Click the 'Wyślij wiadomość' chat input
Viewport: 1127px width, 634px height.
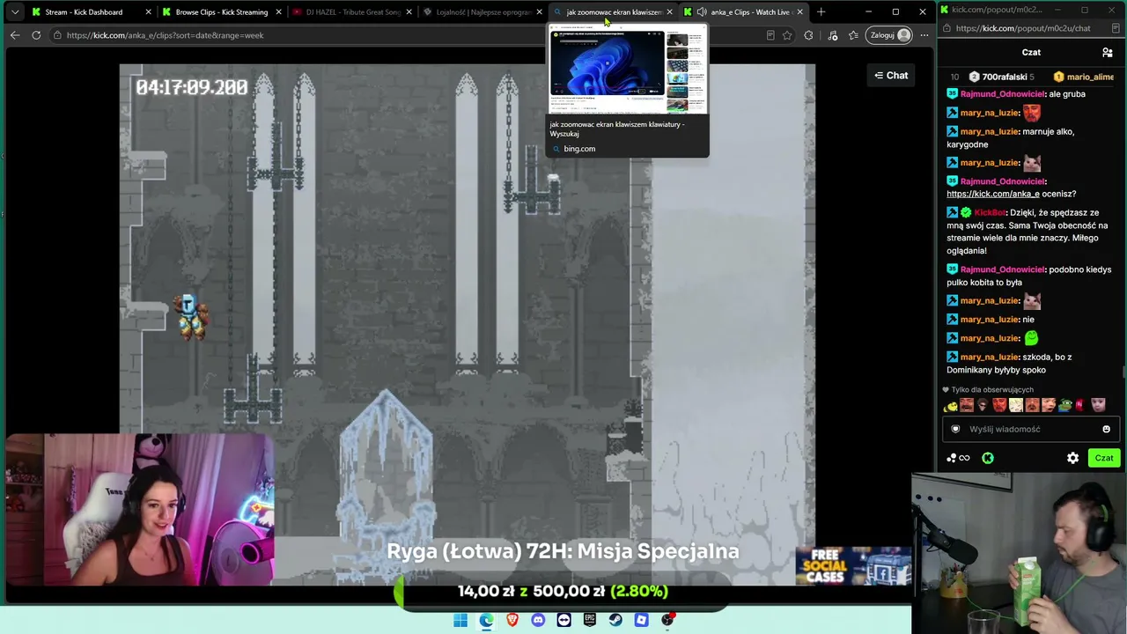(x=1030, y=429)
